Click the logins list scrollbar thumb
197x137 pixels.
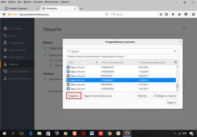(177, 86)
